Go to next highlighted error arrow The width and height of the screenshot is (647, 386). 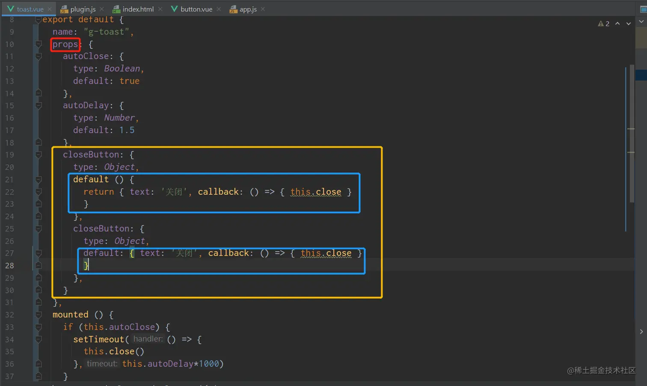629,24
